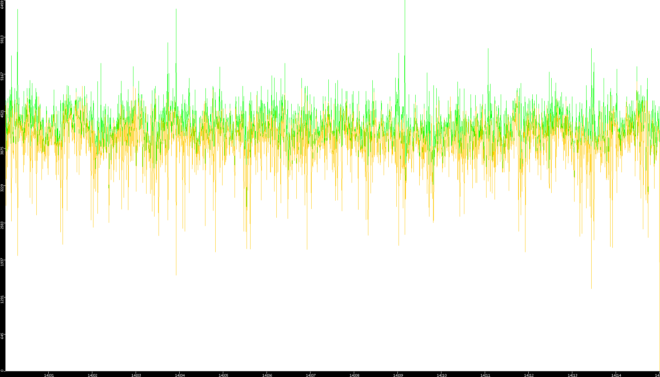The height and width of the screenshot is (377, 660).
Task: Select the 14:14 time axis label
Action: click(616, 375)
